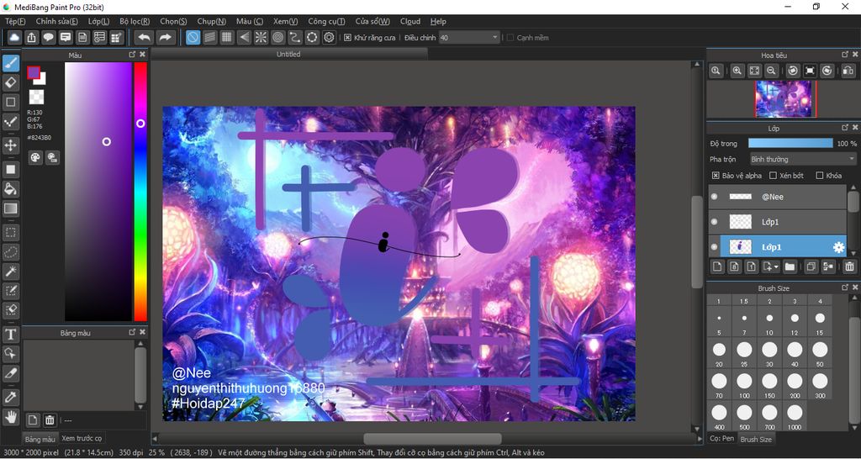861x459 pixels.
Task: Open the Công cụ menu
Action: (x=327, y=21)
